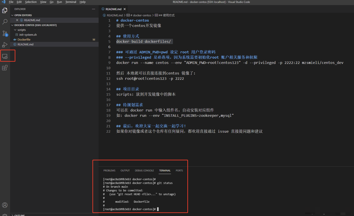
Task: Click README.md breadcrumb segment
Action: coord(115,15)
